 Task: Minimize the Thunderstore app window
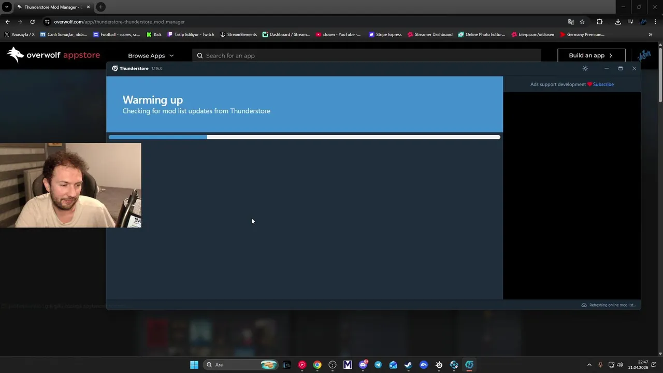click(607, 68)
